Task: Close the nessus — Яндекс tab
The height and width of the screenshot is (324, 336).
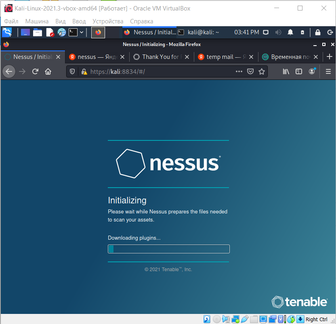Action: tap(122, 57)
